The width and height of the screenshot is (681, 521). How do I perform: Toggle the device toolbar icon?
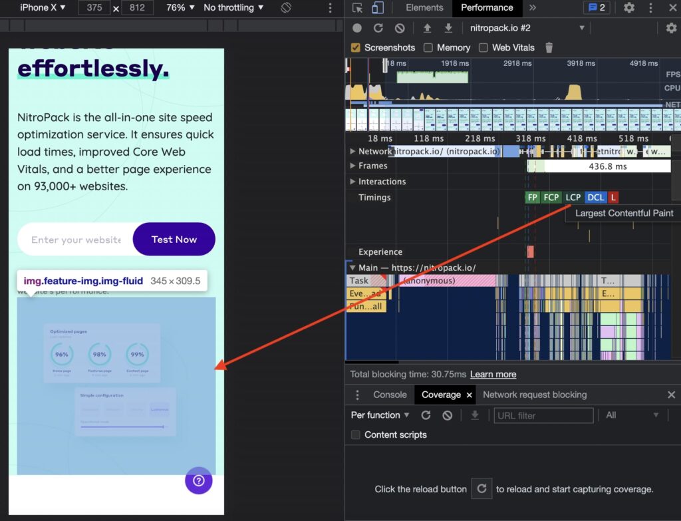click(x=378, y=8)
